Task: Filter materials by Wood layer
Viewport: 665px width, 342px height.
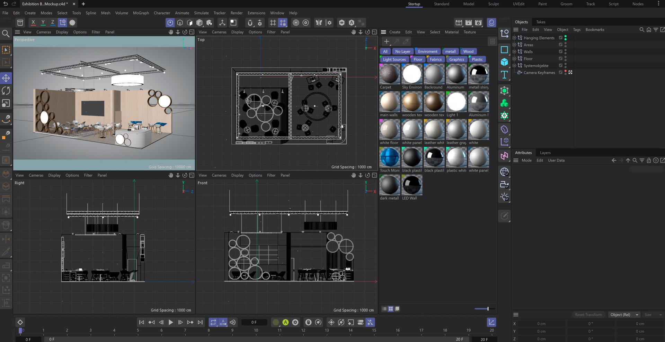Action: click(468, 51)
